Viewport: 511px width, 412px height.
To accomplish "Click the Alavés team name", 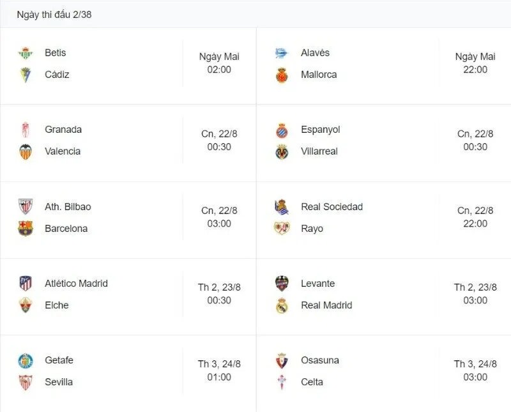I will point(315,53).
